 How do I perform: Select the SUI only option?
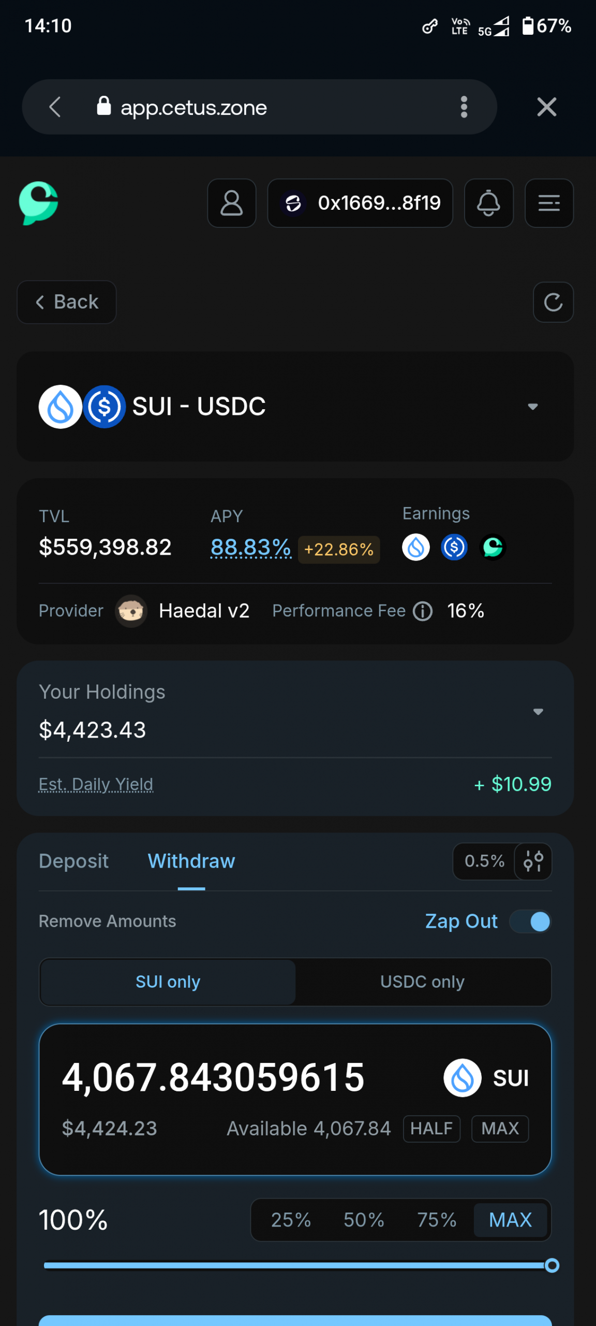(168, 982)
